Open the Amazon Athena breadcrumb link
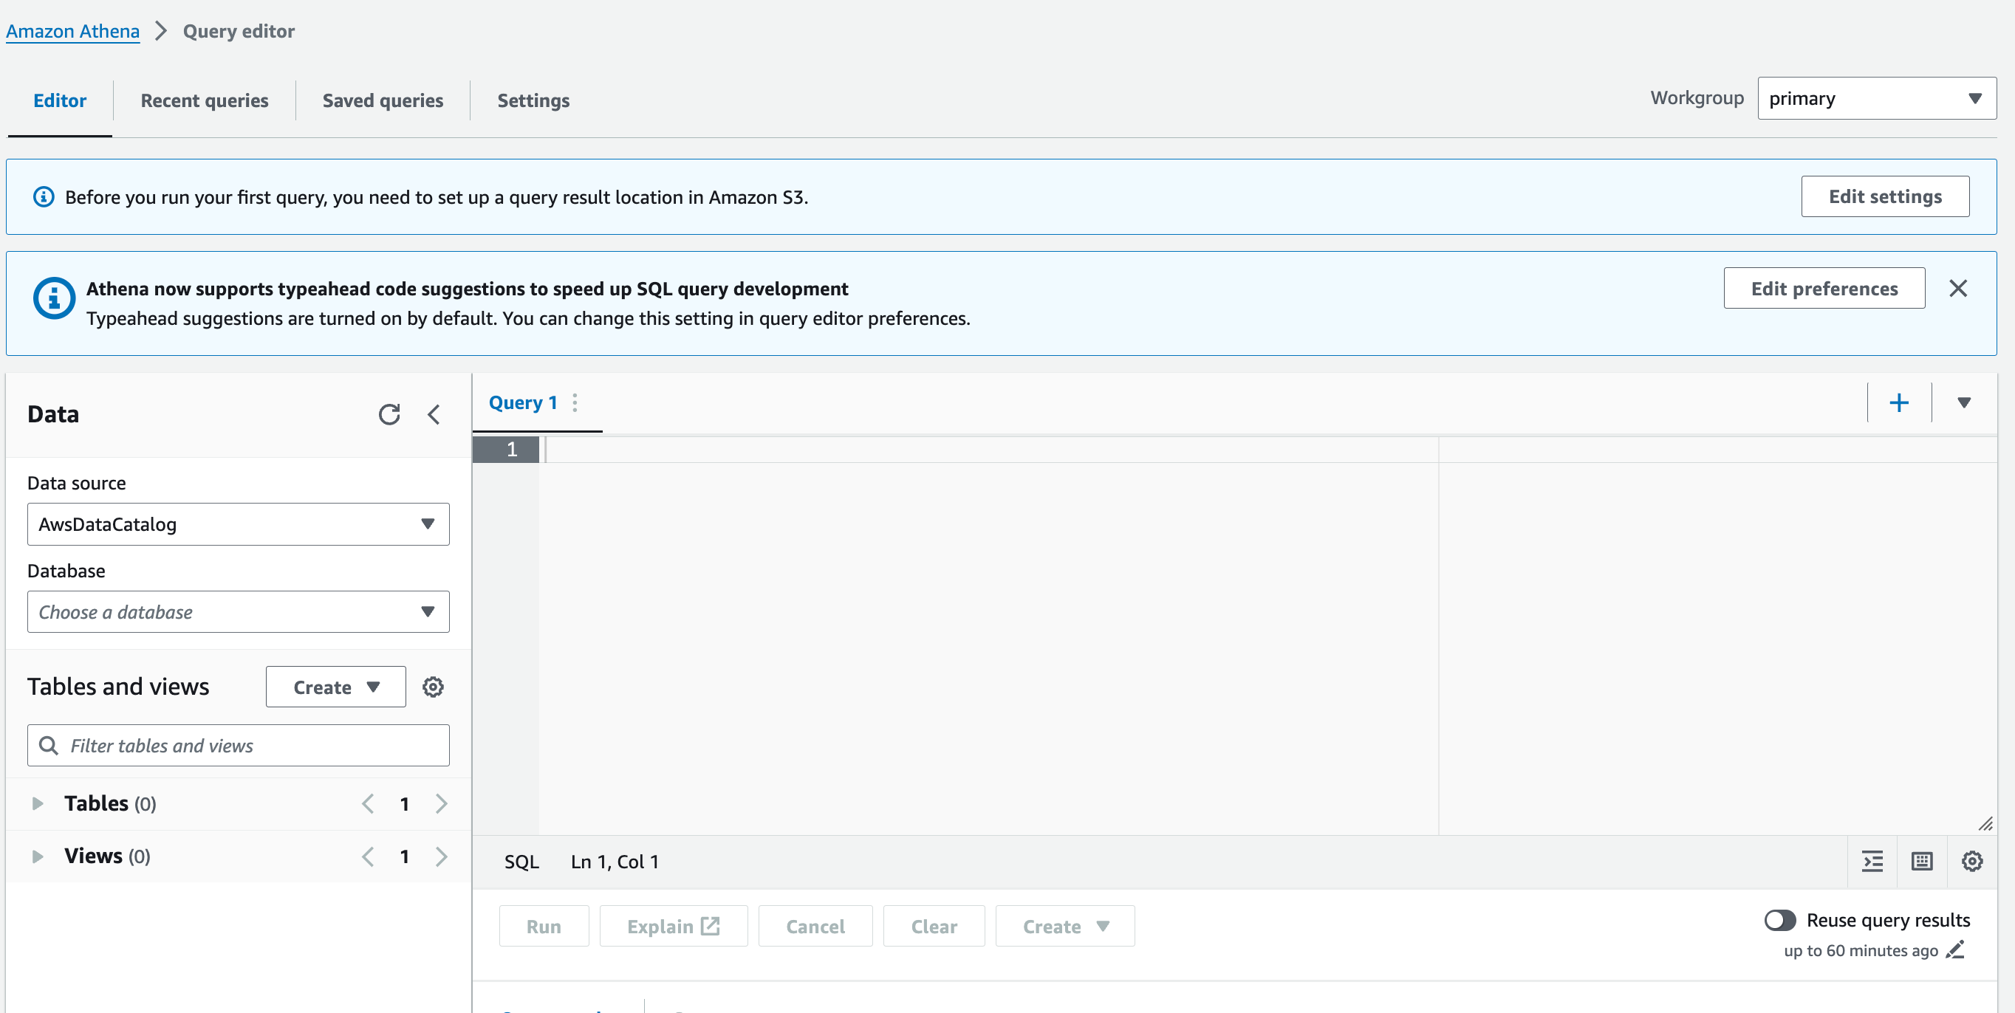 point(72,30)
